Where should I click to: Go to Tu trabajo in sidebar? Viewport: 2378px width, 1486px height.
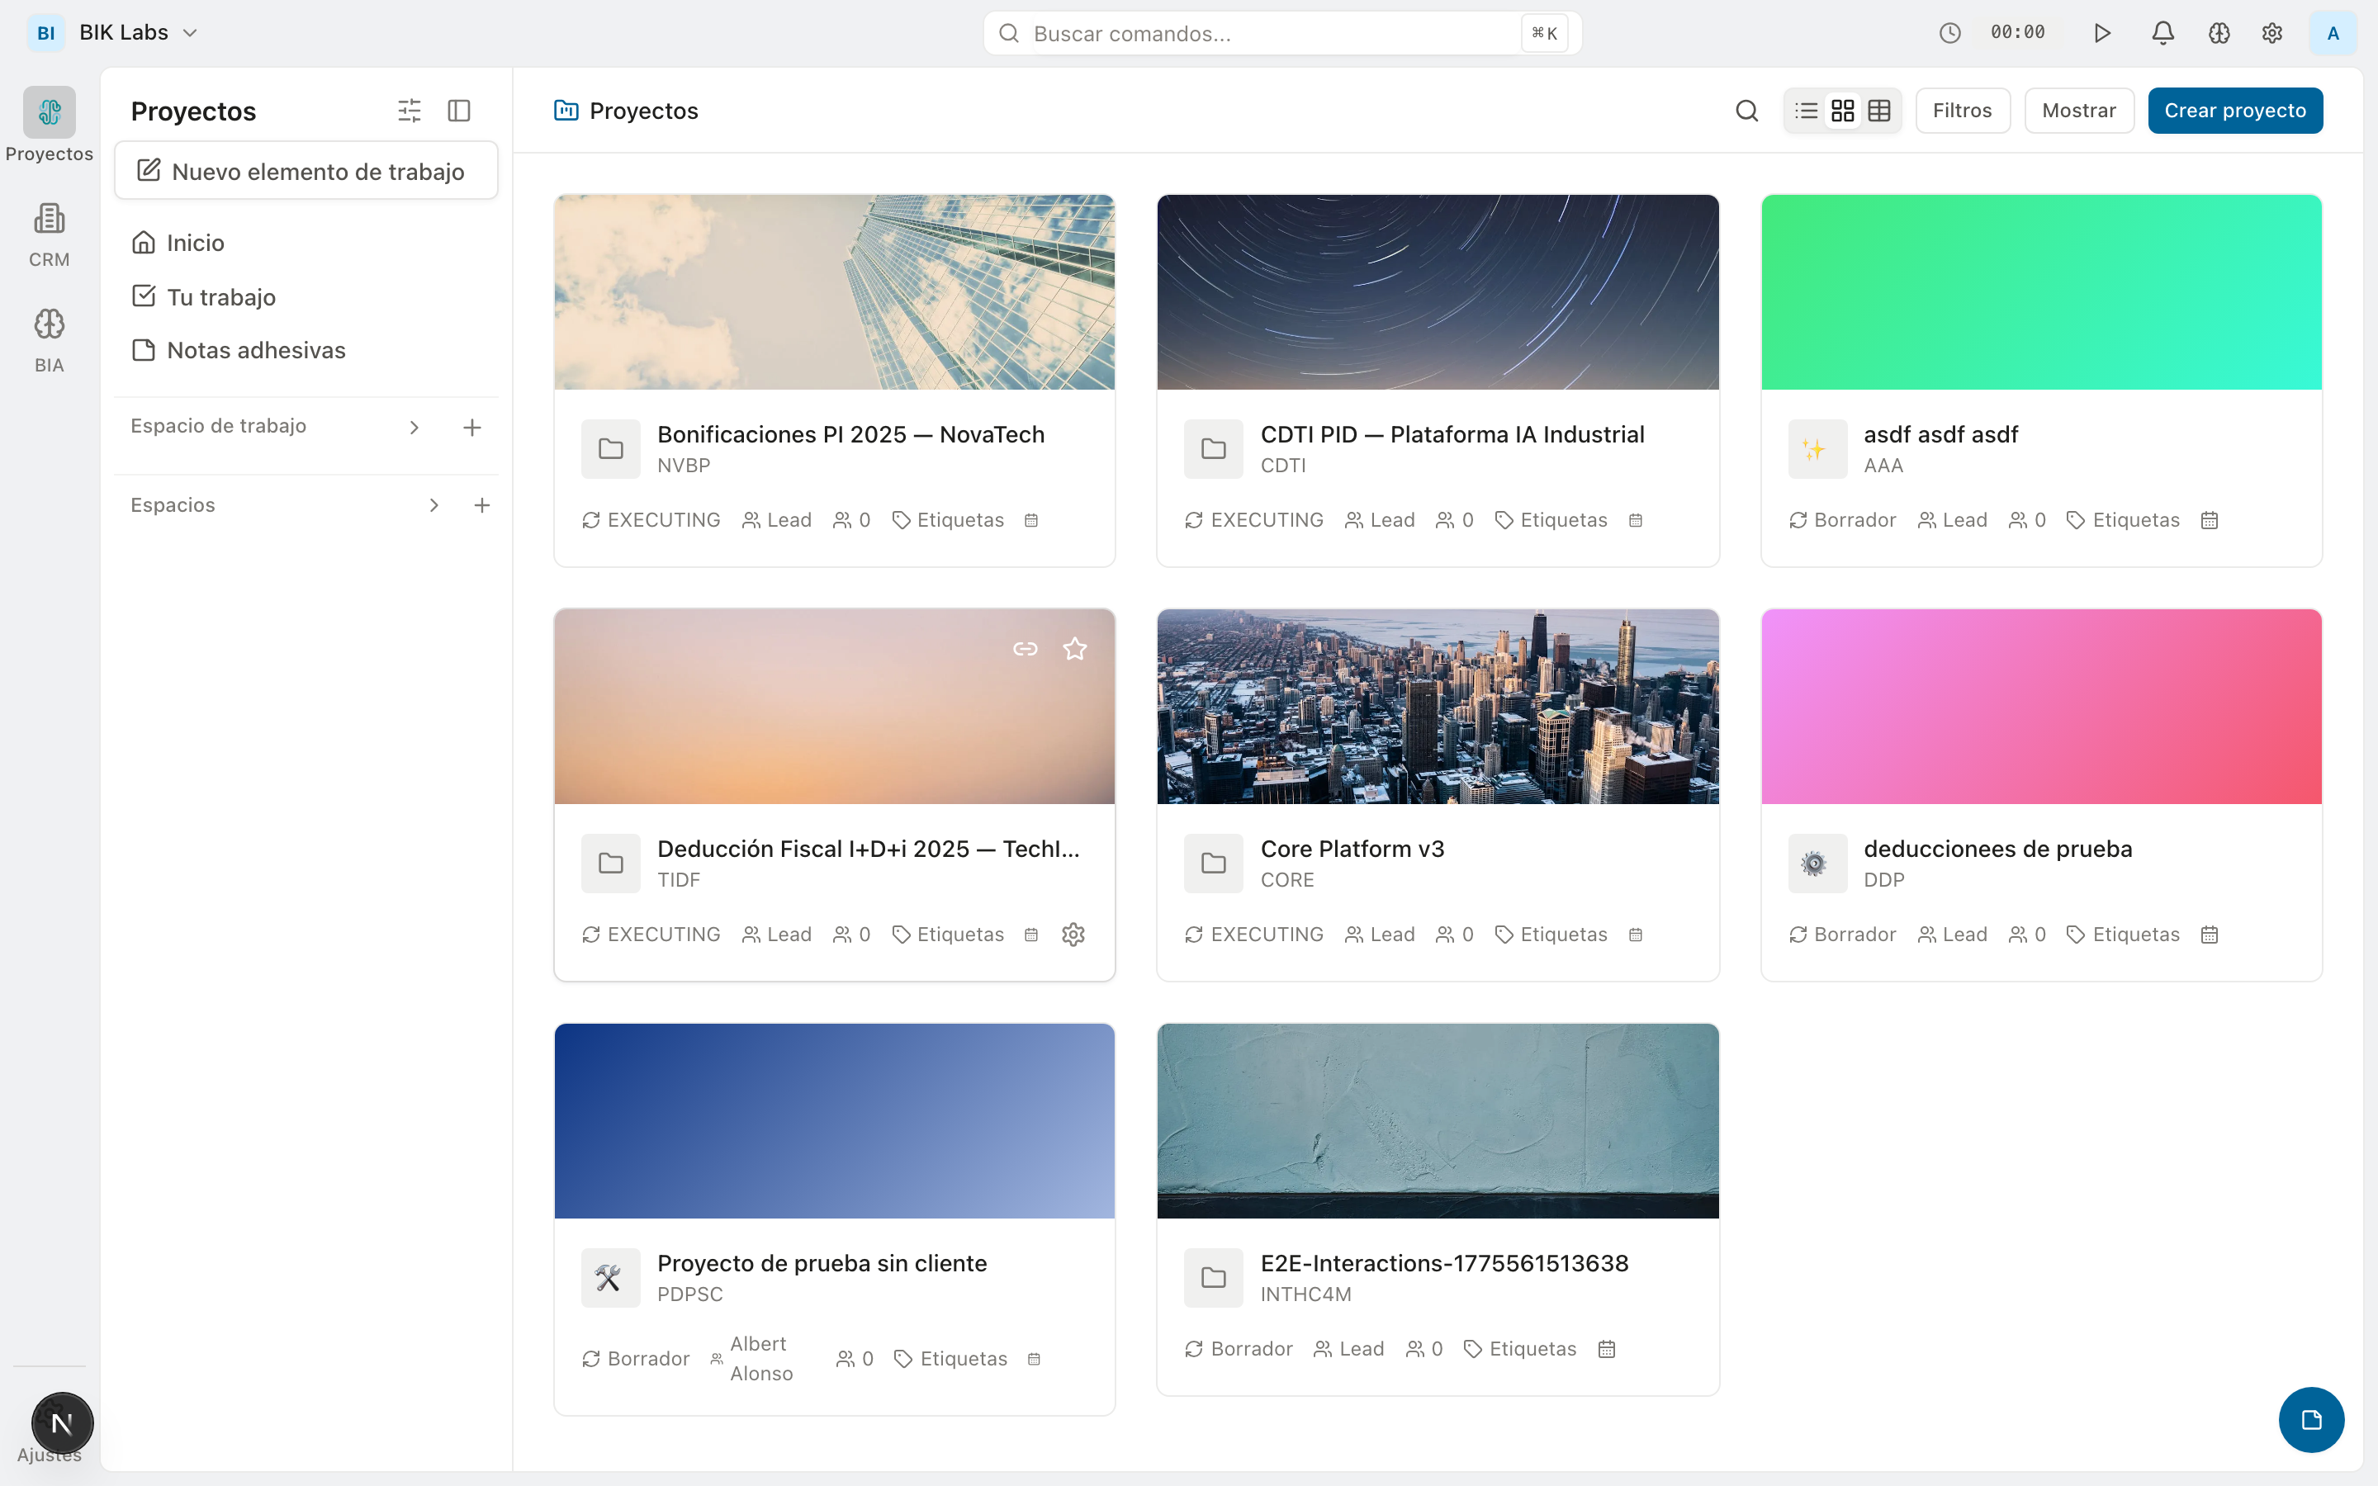point(221,297)
